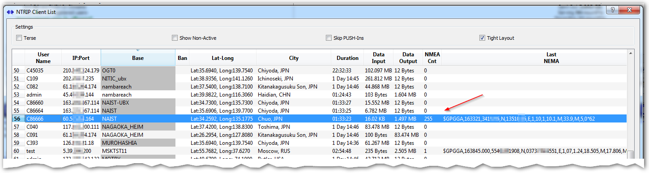Sort by City column header
This screenshot has height=173, width=649.
(x=294, y=58)
